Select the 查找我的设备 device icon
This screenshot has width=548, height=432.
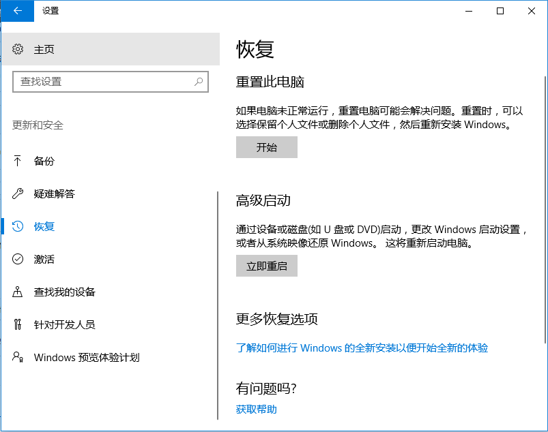(17, 292)
